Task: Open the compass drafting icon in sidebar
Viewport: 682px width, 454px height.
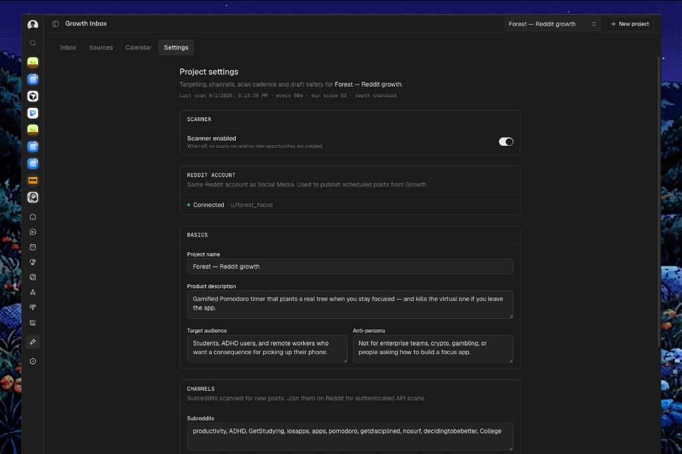Action: click(33, 292)
